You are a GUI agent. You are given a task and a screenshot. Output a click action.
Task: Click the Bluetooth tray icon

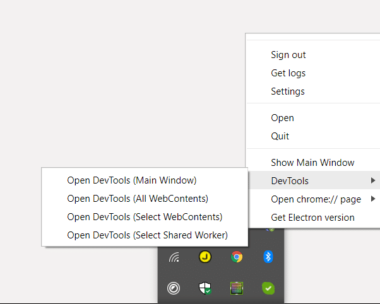pyautogui.click(x=268, y=257)
